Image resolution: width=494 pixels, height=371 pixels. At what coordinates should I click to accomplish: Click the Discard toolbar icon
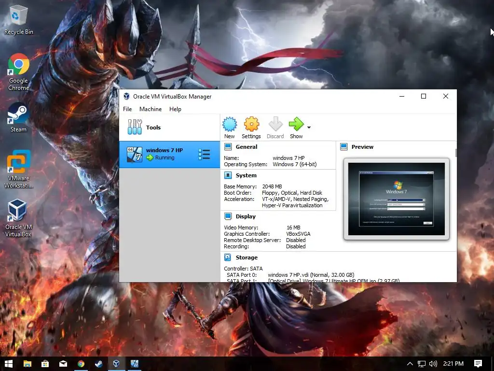275,124
